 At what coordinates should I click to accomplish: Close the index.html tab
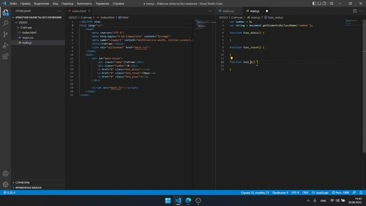(89, 11)
